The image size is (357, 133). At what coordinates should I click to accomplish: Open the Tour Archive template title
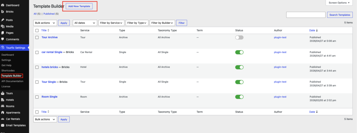[50, 37]
